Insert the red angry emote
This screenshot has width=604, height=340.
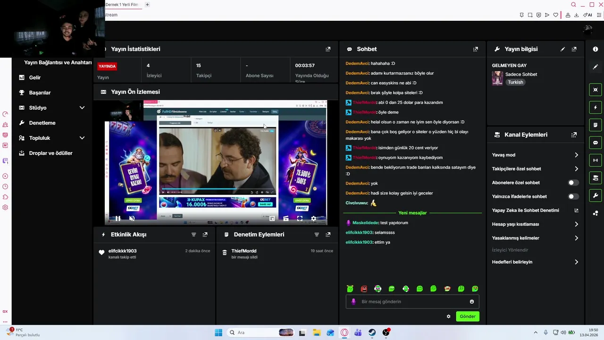364,289
